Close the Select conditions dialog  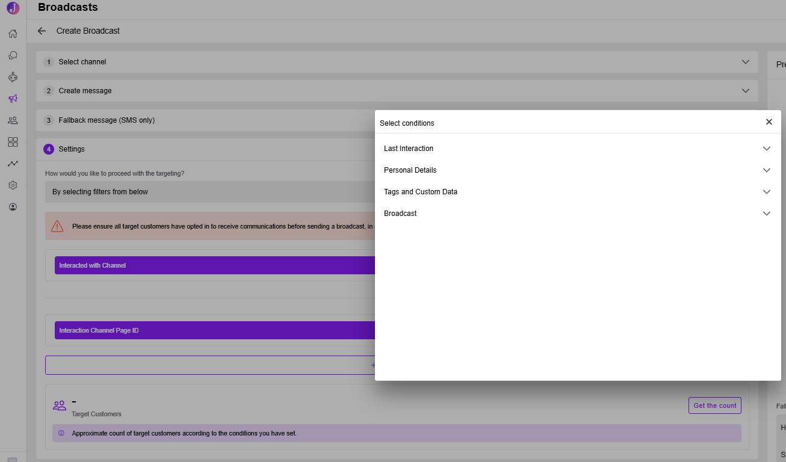[x=769, y=122]
